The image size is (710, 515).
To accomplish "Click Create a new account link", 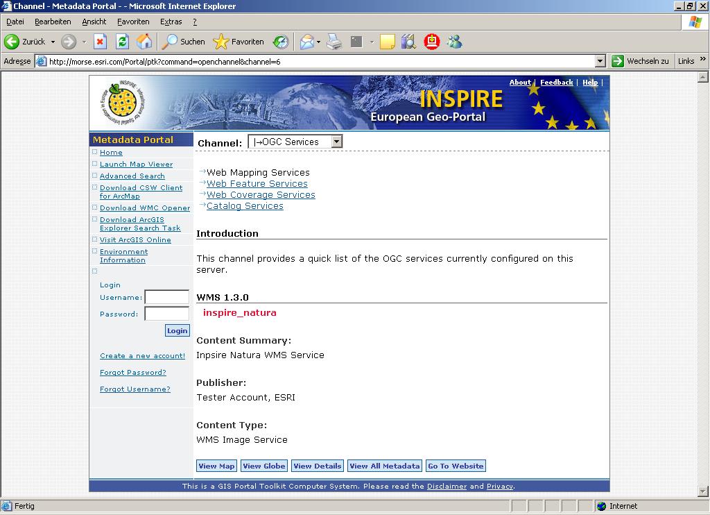I will point(142,356).
